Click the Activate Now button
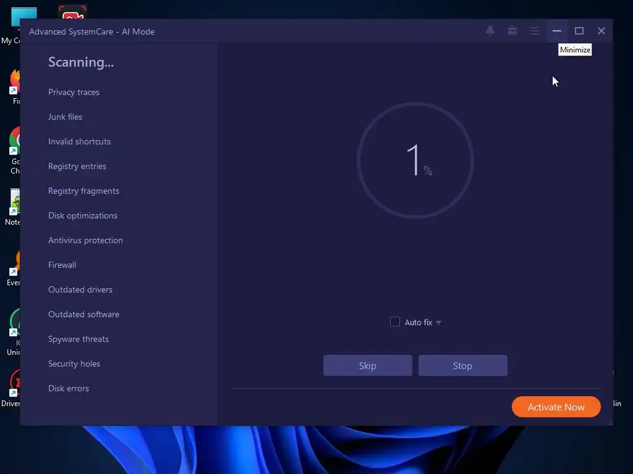 point(556,407)
